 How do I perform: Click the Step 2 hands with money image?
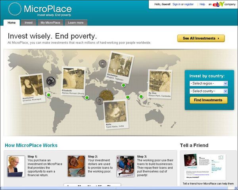(x=76, y=166)
